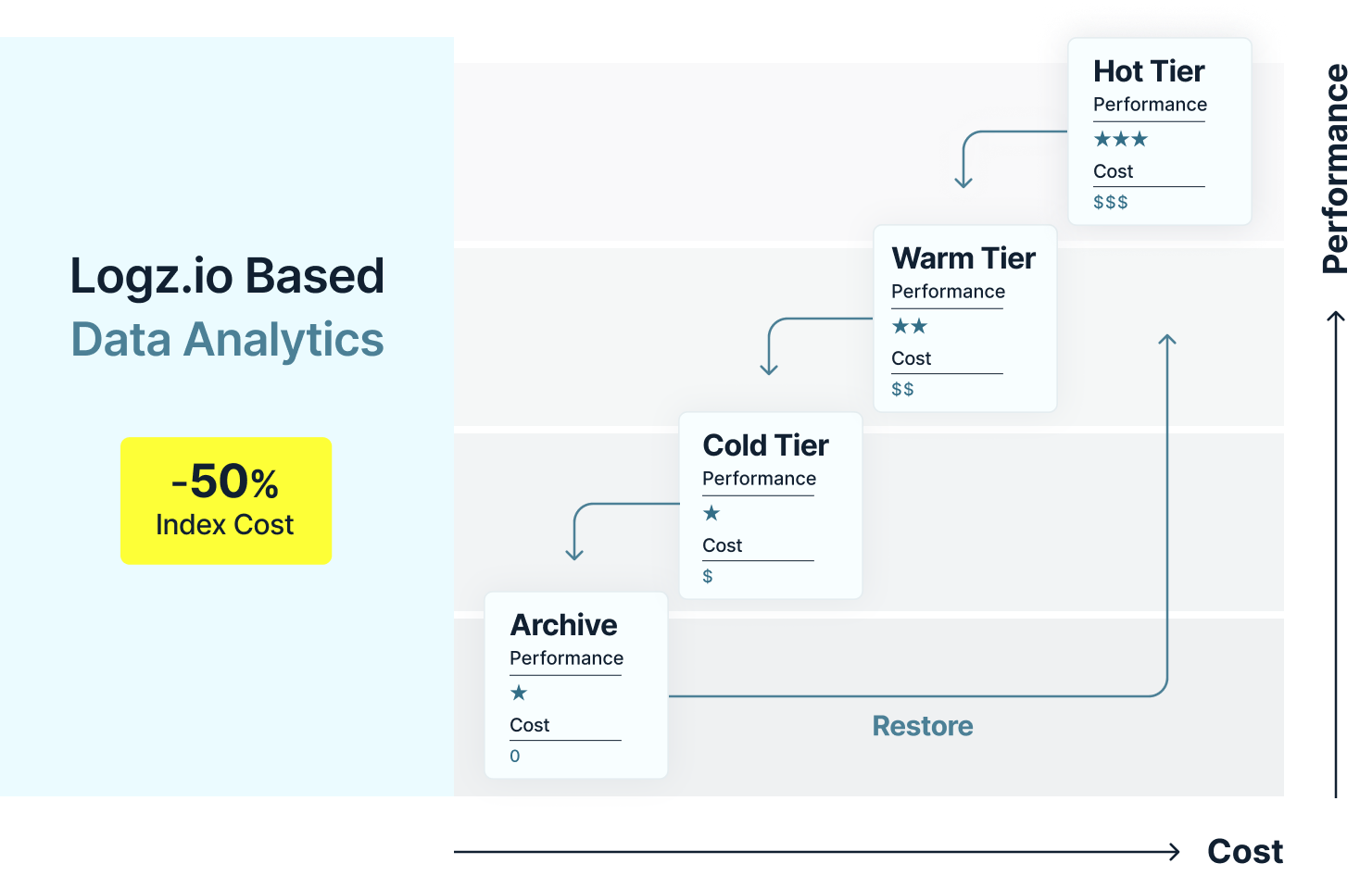Click the "$$$" cost value in Hot Tier
Viewport: 1360px width, 876px height.
(x=1111, y=202)
